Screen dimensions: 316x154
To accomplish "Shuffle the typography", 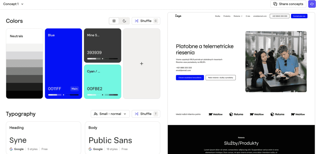I will click(146, 114).
